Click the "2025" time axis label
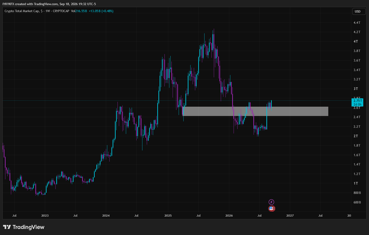This screenshot has width=369, height=235. tap(168, 216)
